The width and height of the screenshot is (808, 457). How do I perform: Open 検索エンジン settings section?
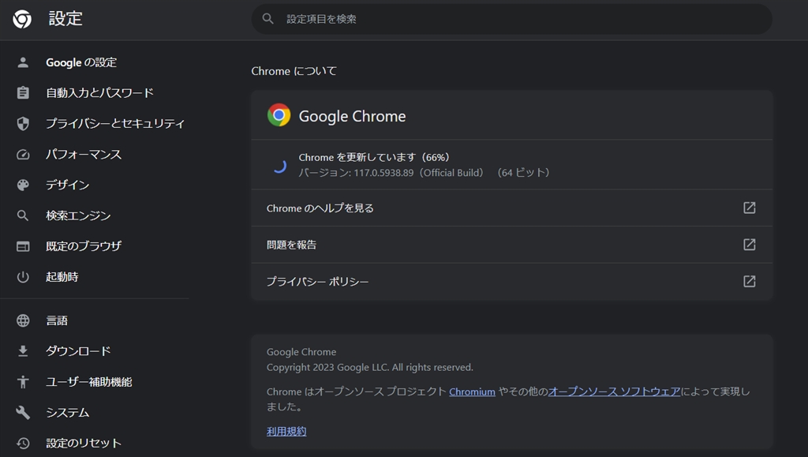point(78,215)
